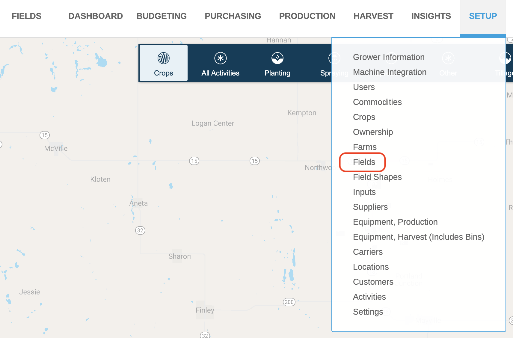The height and width of the screenshot is (338, 513).
Task: Click the Planting seed icon
Action: (277, 58)
